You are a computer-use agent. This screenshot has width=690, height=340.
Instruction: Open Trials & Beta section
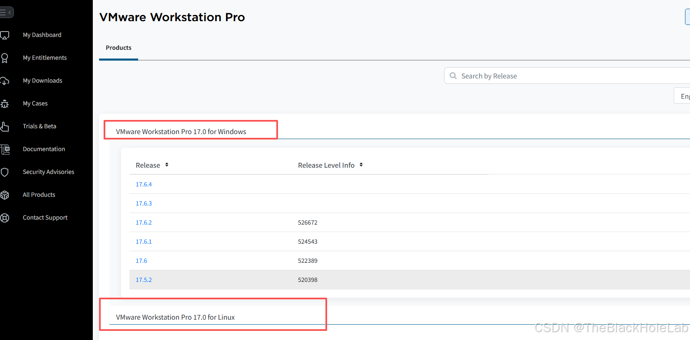coord(40,126)
